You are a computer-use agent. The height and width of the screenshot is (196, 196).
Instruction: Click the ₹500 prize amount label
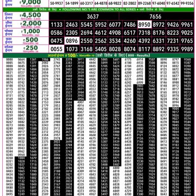pos(31,40)
